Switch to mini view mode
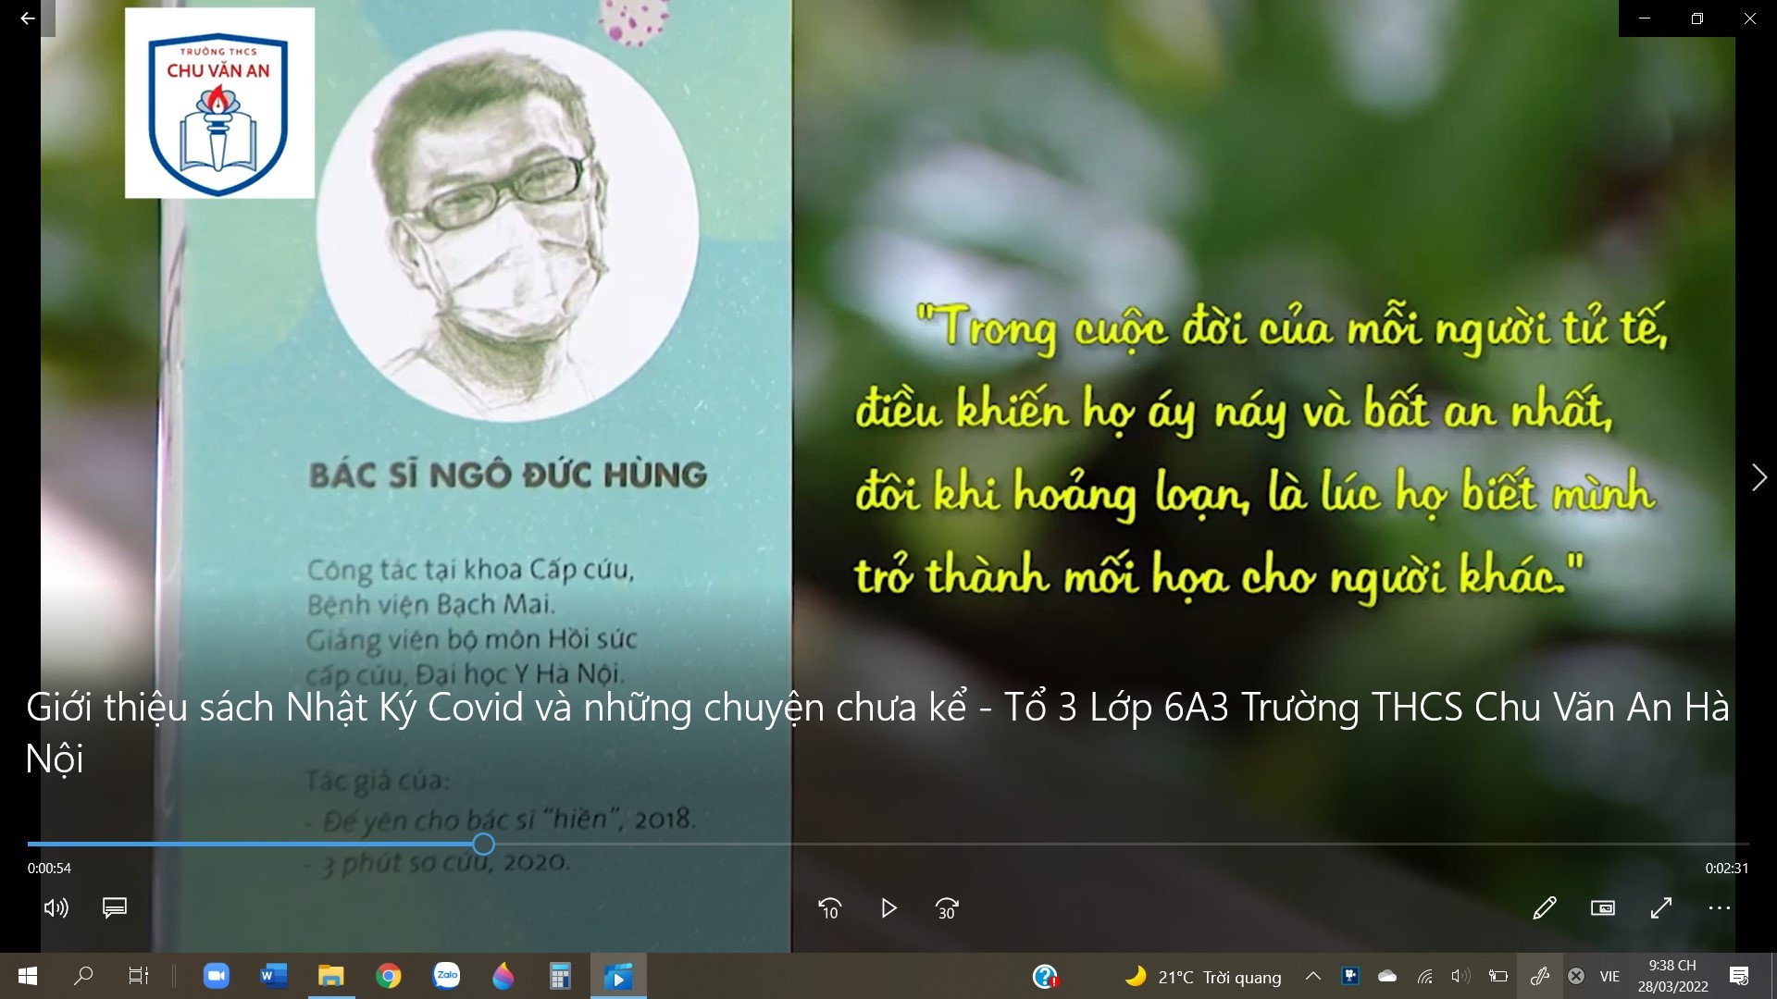This screenshot has width=1777, height=999. coord(1602,908)
